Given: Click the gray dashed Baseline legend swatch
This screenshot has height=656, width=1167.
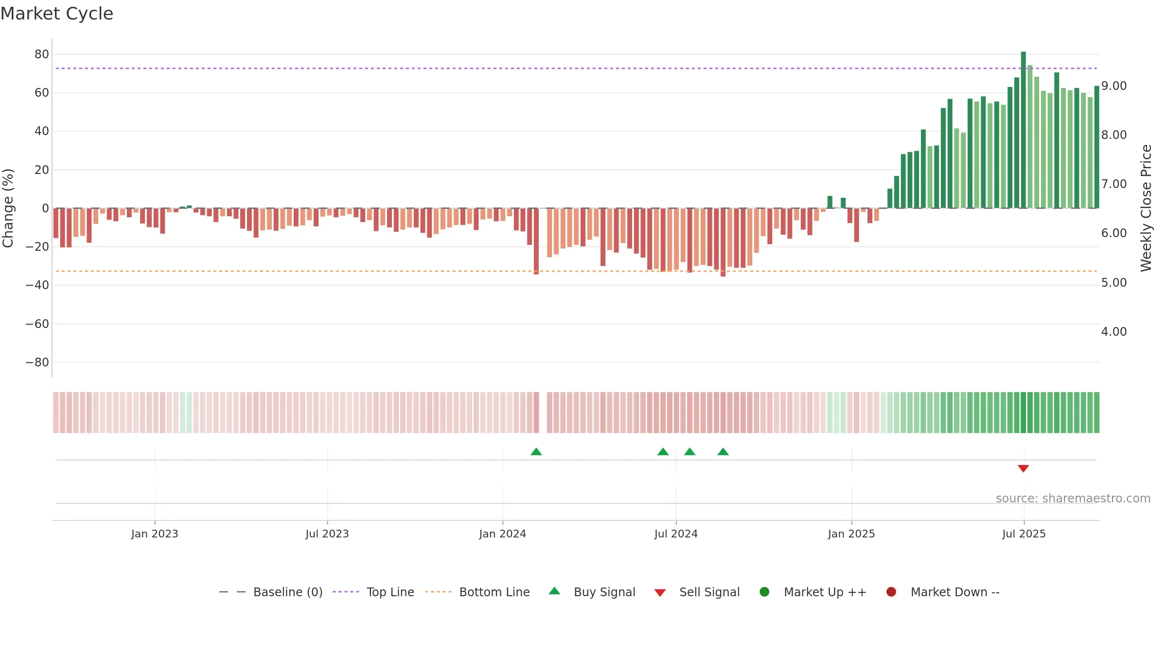Looking at the screenshot, I should pos(232,592).
